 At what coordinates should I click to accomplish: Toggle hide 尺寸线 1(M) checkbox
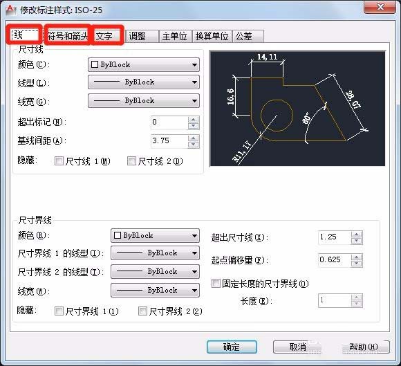click(x=59, y=161)
